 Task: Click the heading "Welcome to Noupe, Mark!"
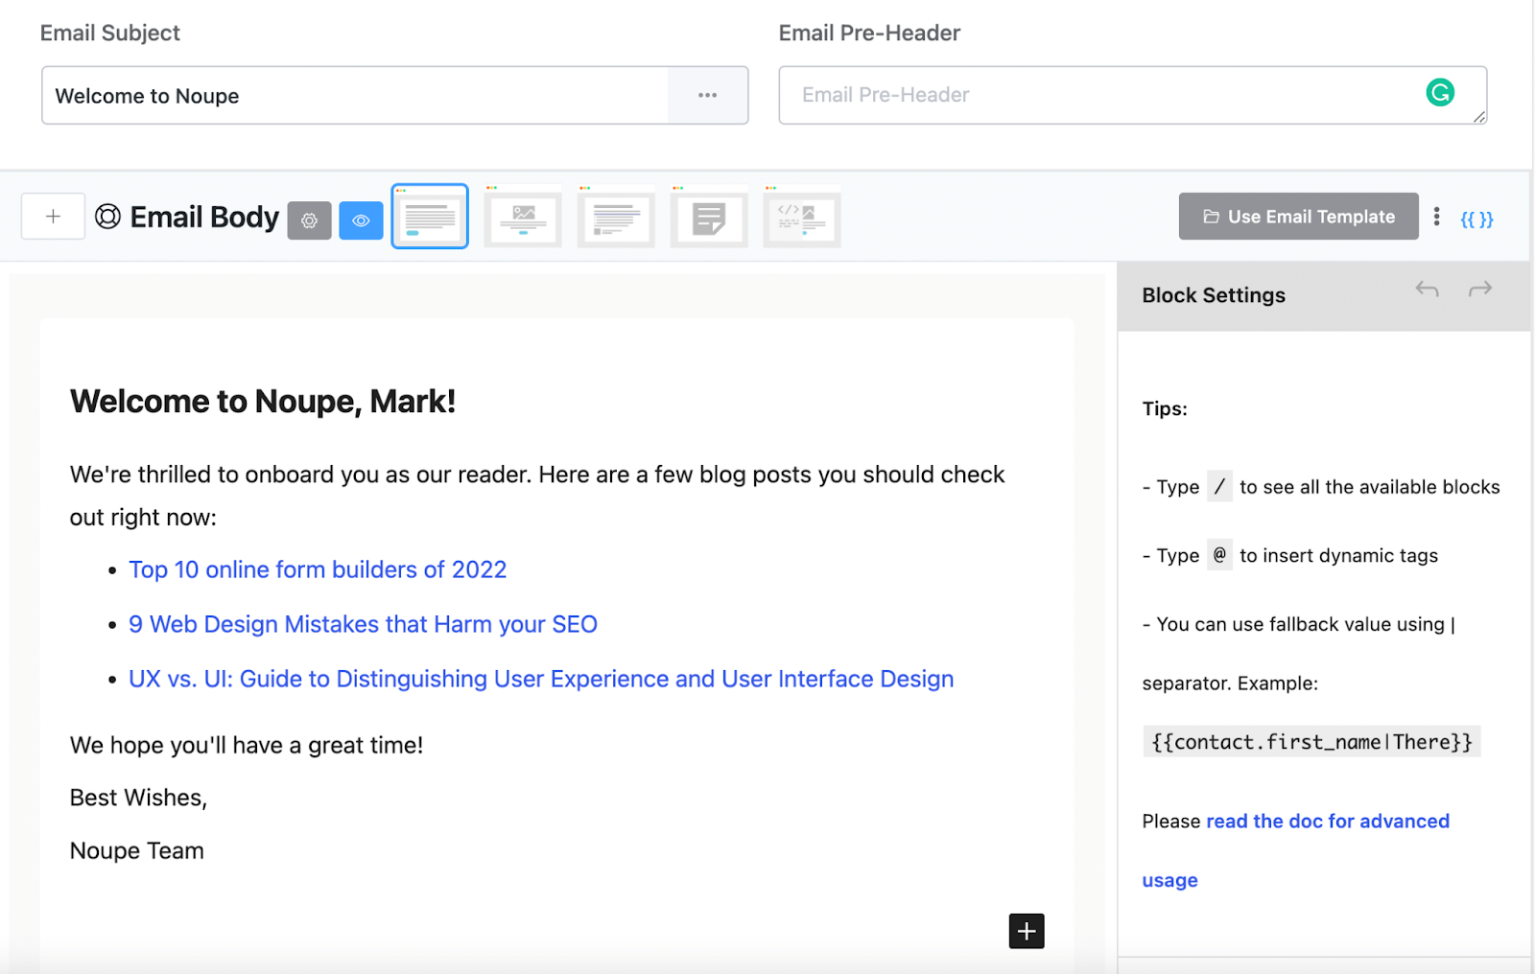point(263,402)
